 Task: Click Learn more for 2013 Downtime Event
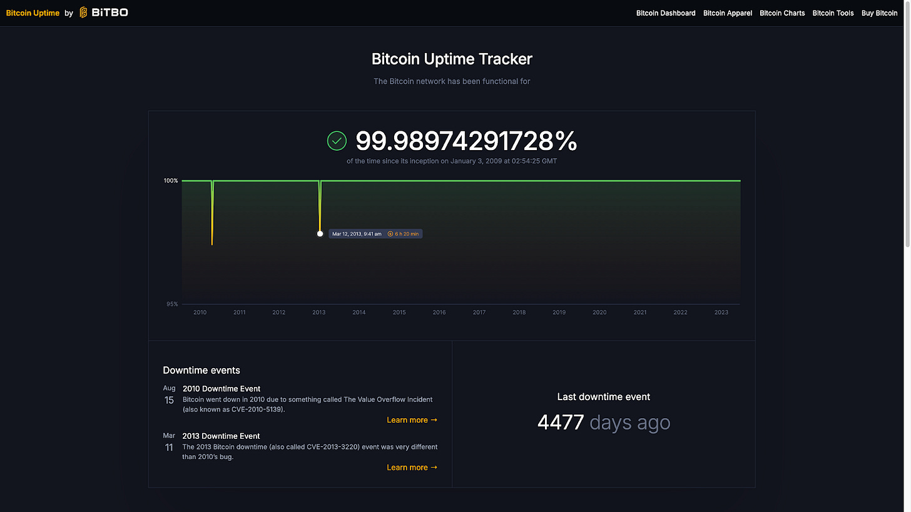412,468
